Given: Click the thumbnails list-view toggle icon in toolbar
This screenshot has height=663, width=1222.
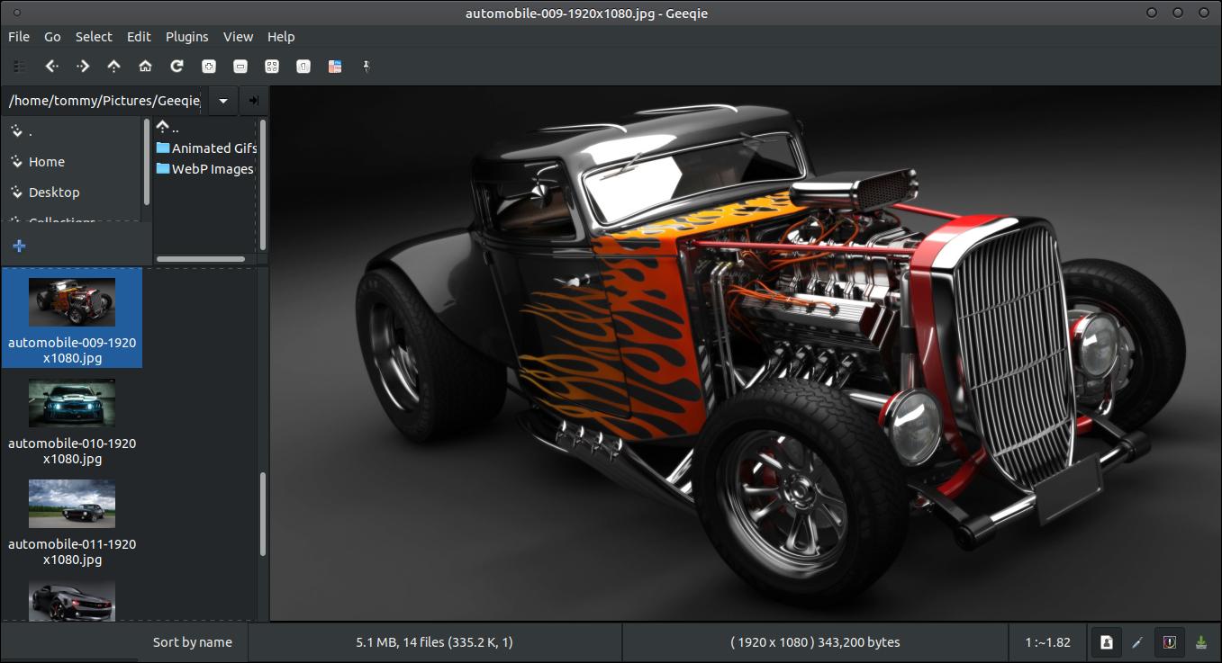Looking at the screenshot, I should (x=20, y=66).
